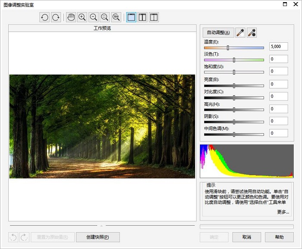This screenshot has width=302, height=249.
Task: Select the Pan hand tool
Action: (71, 17)
